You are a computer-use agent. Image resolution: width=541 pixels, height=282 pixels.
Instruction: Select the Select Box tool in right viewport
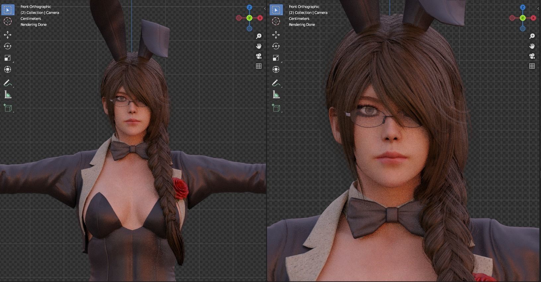pos(276,10)
